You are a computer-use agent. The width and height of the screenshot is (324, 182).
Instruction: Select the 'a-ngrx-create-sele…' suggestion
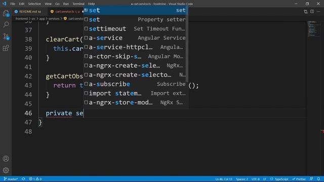(135, 65)
